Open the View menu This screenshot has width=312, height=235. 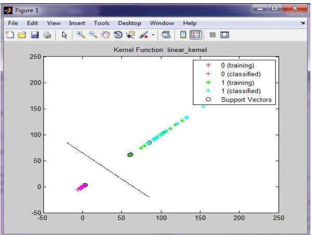(54, 23)
